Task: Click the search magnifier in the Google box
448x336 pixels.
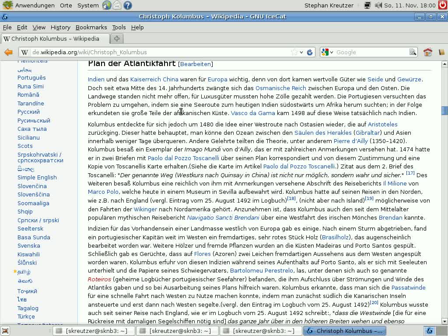Action: point(413,52)
